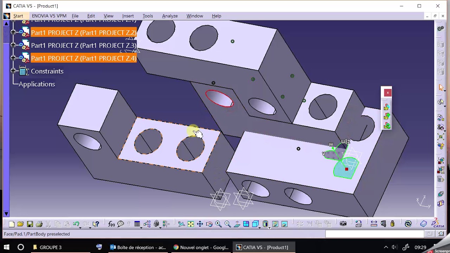450x253 pixels.
Task: Create a multi-view layout
Action: [x=246, y=224]
